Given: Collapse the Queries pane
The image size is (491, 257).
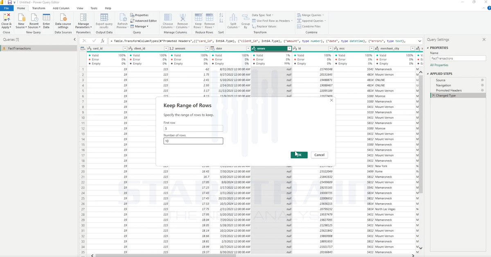Looking at the screenshot, I should pos(74,40).
